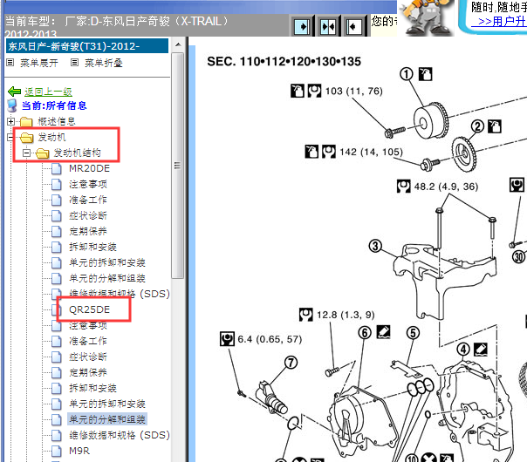
Task: Click the SEC. 110•112•120•130•135 heading
Action: pos(284,61)
